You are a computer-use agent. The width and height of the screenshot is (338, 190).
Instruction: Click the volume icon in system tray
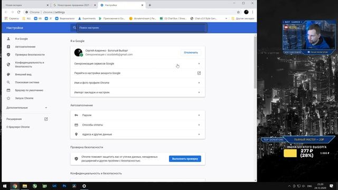pos(304,186)
